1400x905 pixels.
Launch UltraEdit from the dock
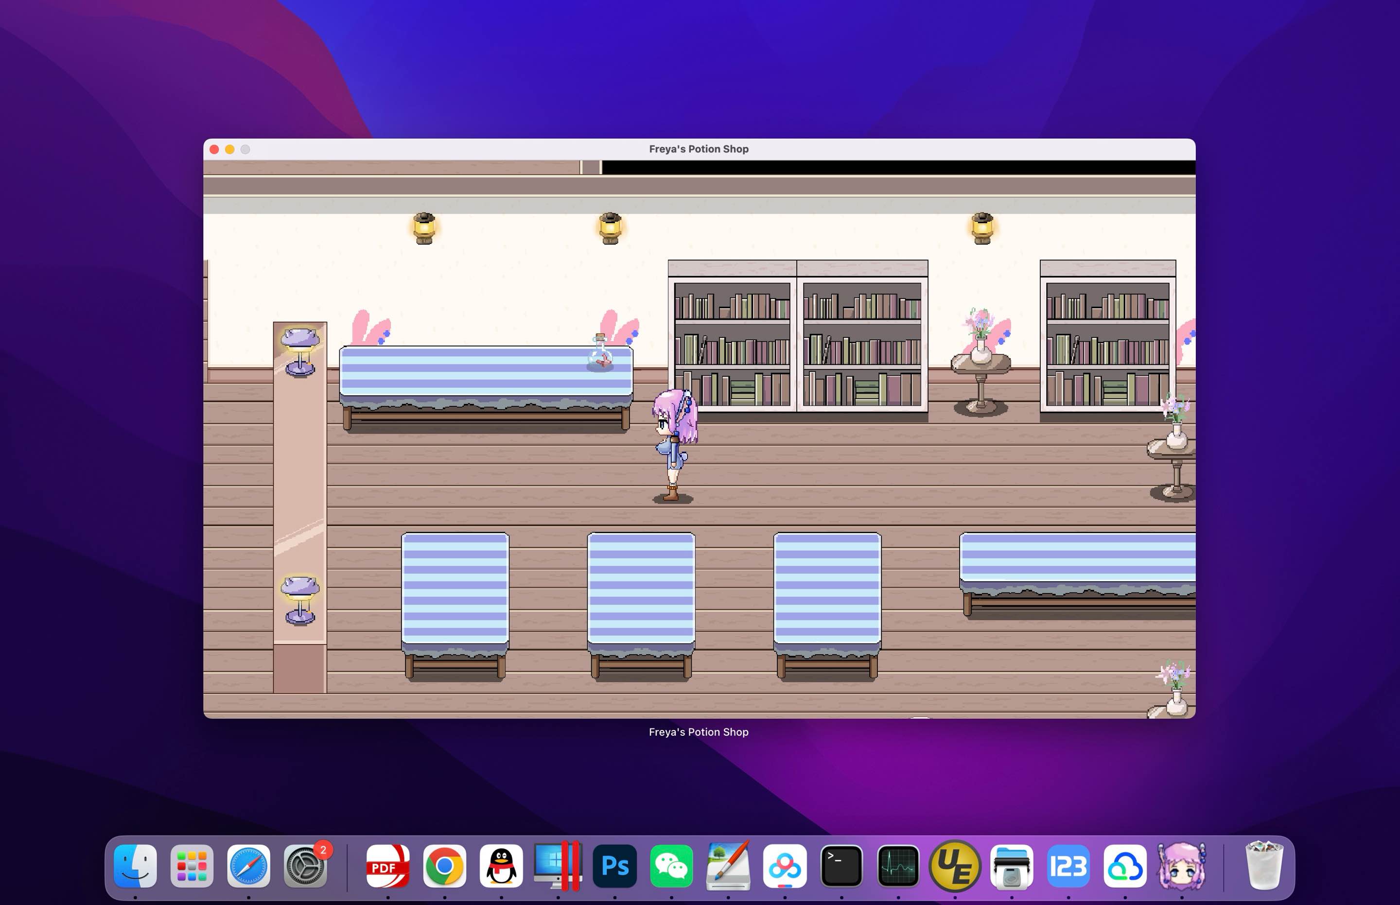point(955,866)
